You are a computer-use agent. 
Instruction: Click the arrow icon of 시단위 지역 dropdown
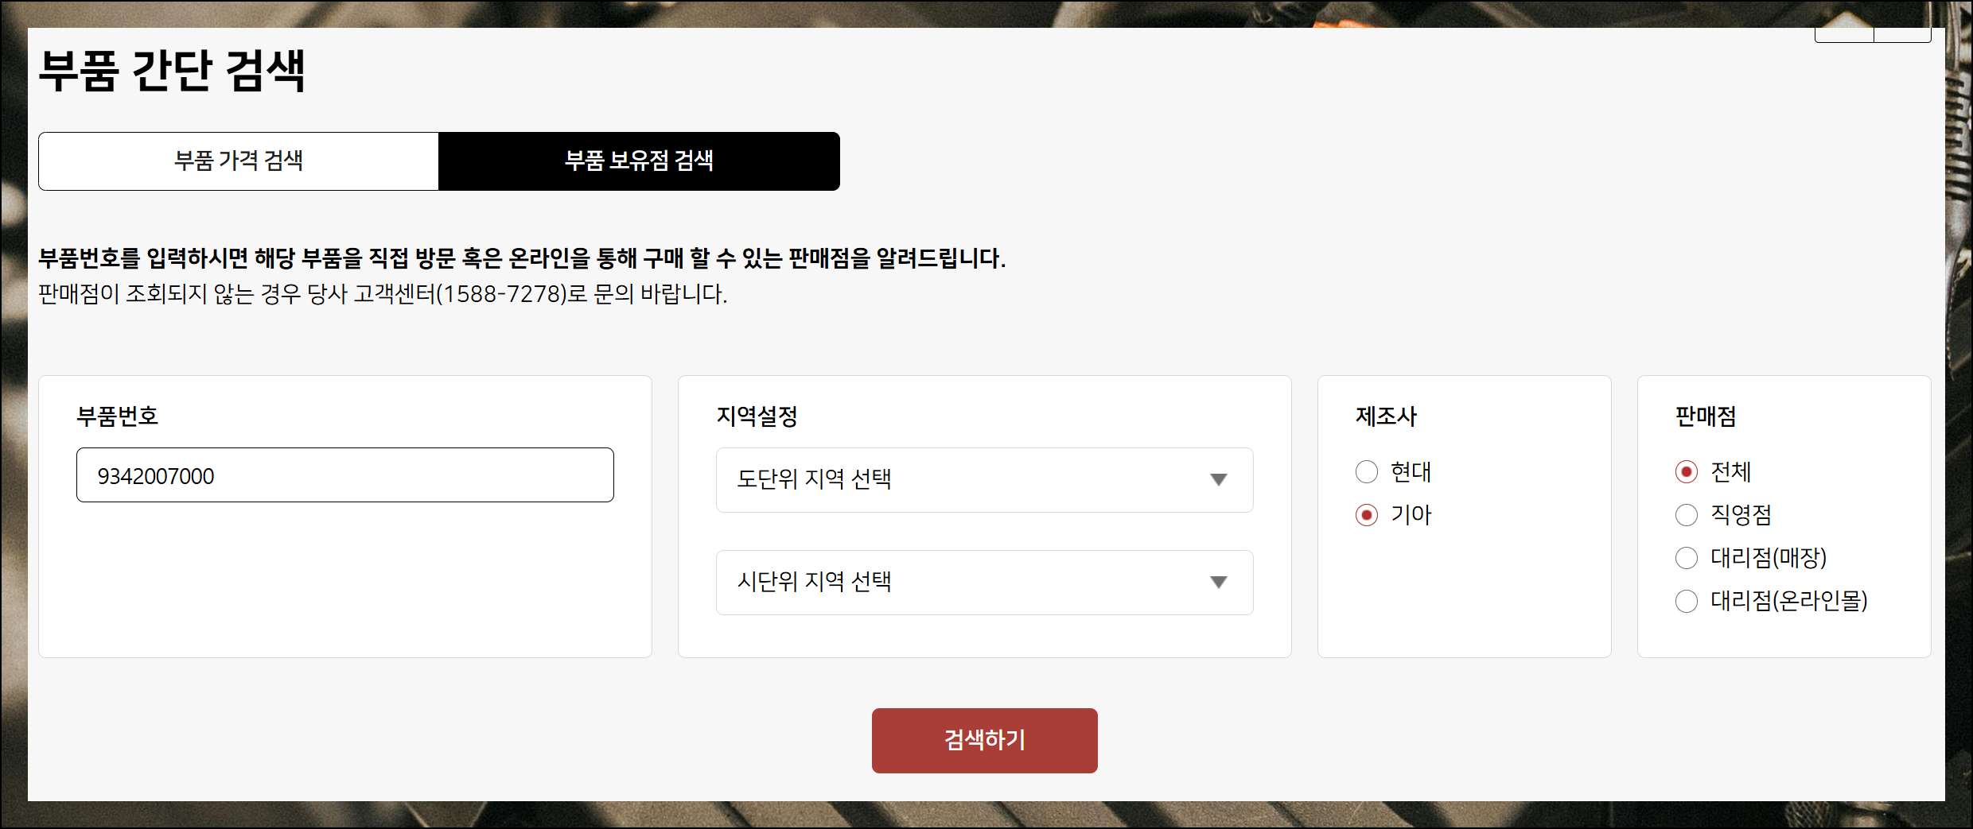tap(1218, 583)
